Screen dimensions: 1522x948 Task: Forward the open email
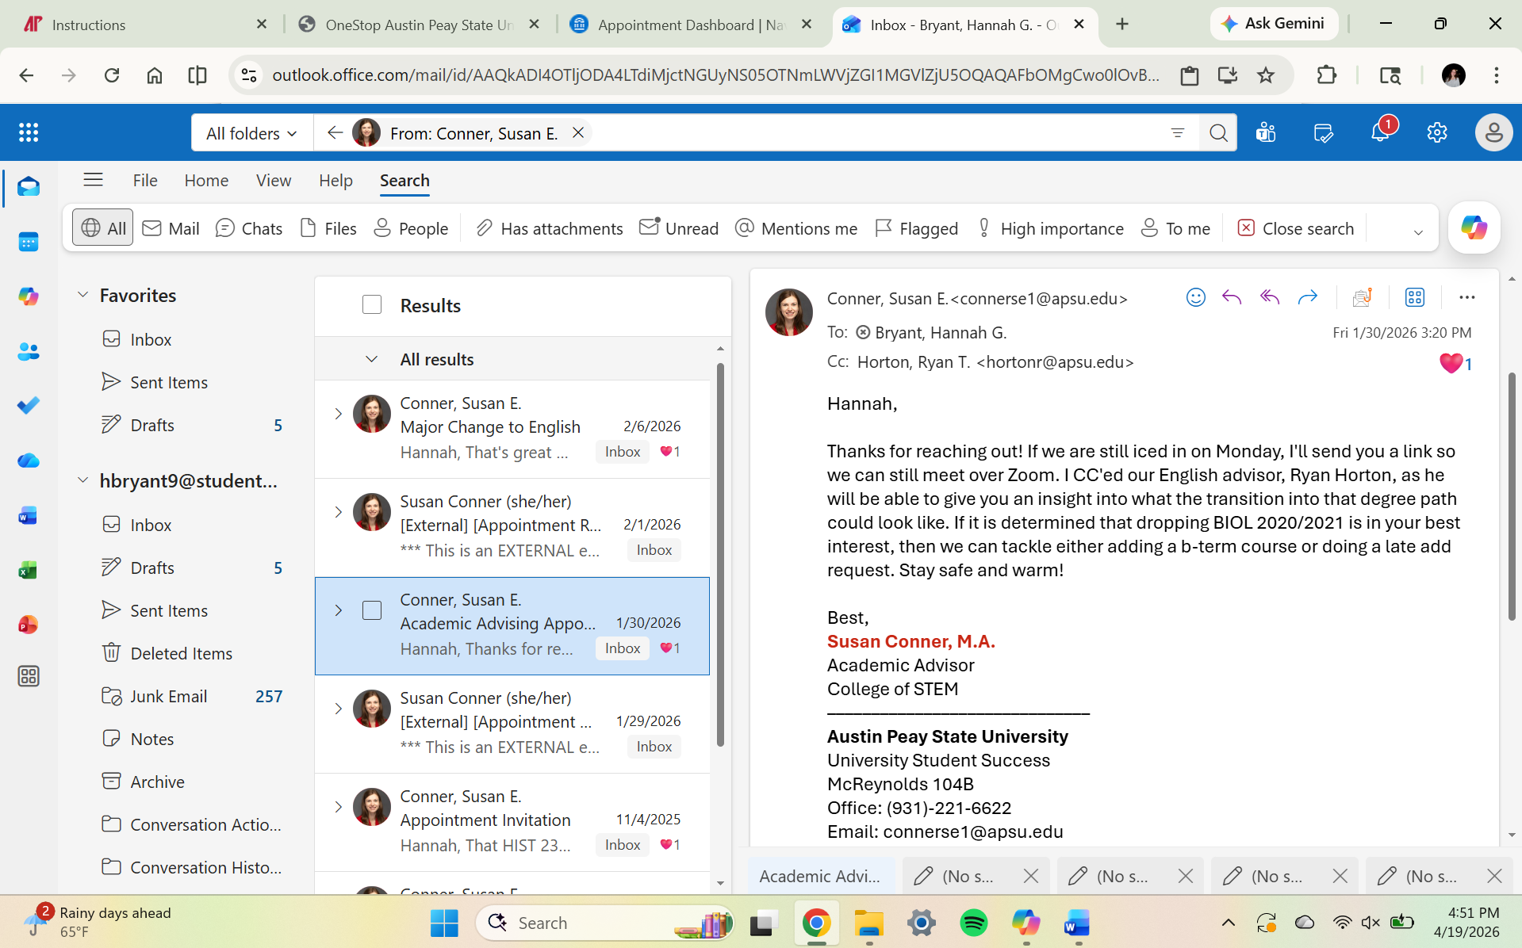[1308, 297]
